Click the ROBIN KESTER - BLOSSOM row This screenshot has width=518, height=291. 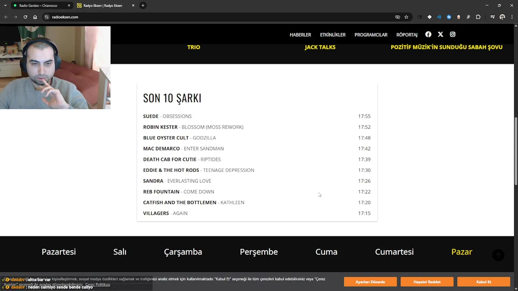[257, 127]
